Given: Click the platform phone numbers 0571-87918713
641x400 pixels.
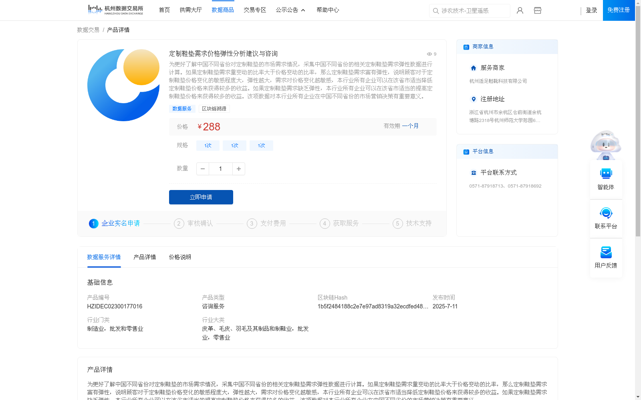Looking at the screenshot, I should [505, 186].
